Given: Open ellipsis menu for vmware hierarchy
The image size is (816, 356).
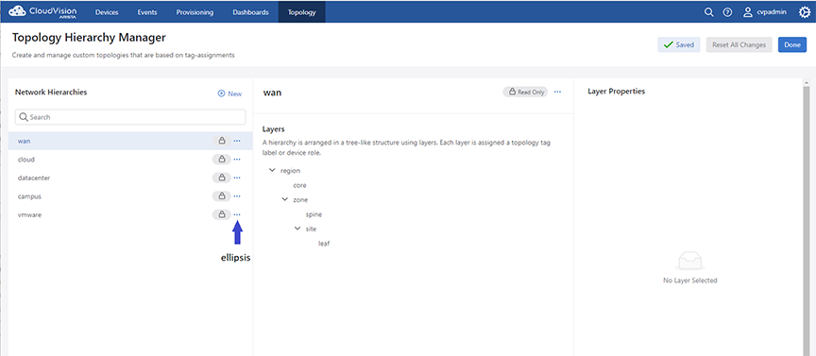Looking at the screenshot, I should tap(237, 214).
